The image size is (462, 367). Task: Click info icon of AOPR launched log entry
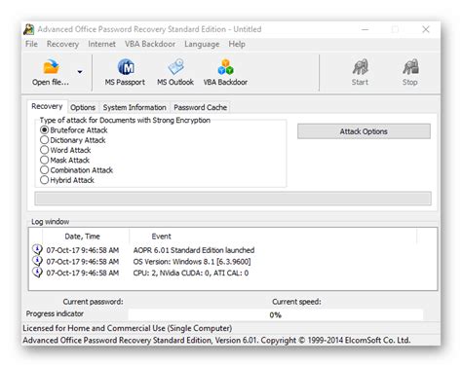point(37,249)
